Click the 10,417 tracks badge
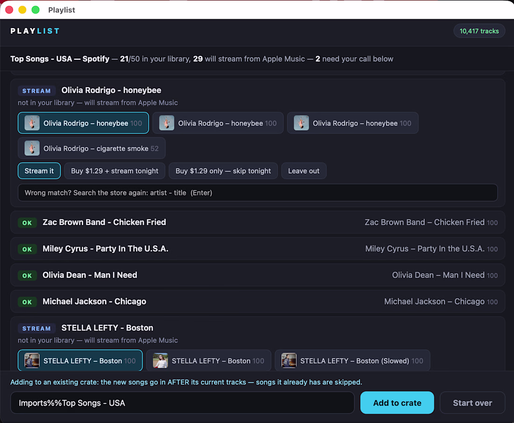 [x=479, y=31]
